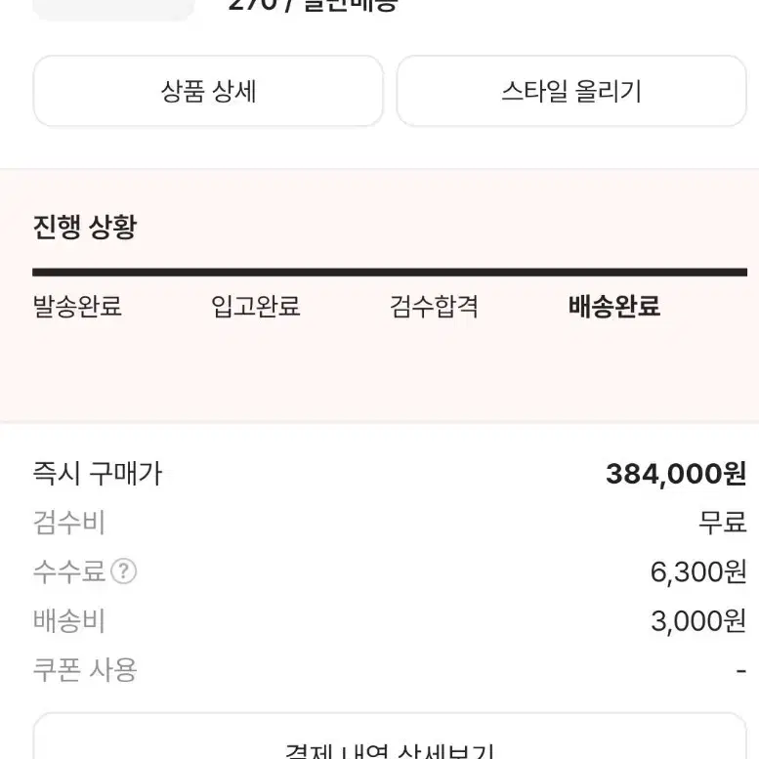Open the 상품 상세 product details button
The image size is (759, 759).
click(208, 91)
